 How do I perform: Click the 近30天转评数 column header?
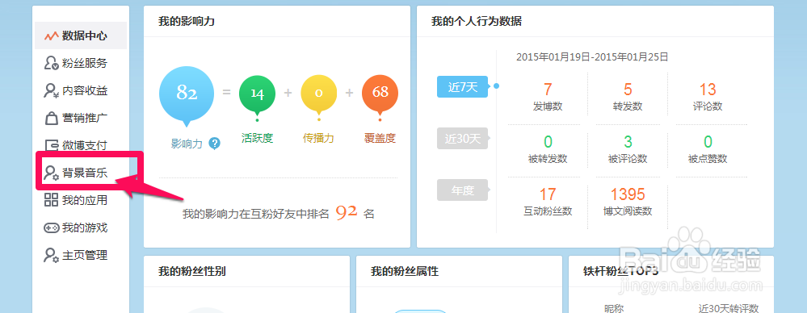pyautogui.click(x=729, y=308)
